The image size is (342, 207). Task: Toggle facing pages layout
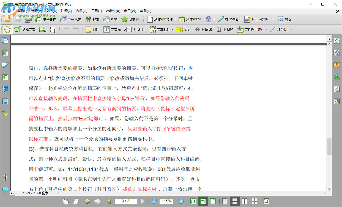tap(244, 201)
